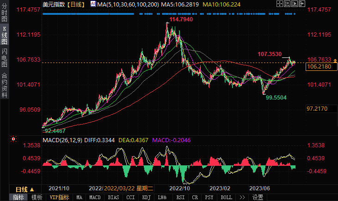
Task: Click the red gear icon beside MACD
Action: tap(13, 139)
